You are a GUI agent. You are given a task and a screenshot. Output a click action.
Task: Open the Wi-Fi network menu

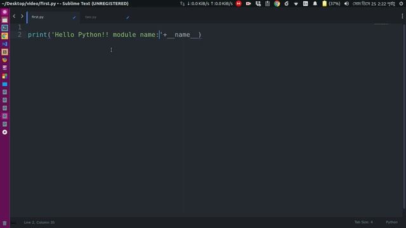coord(296,4)
